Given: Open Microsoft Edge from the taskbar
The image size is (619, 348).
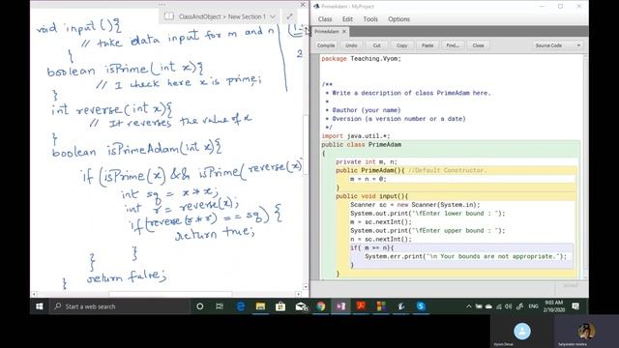Looking at the screenshot, I should point(241,306).
